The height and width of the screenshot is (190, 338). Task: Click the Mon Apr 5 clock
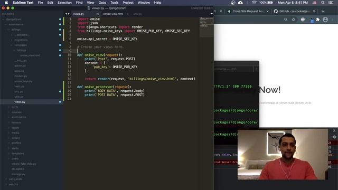pos(293,3)
